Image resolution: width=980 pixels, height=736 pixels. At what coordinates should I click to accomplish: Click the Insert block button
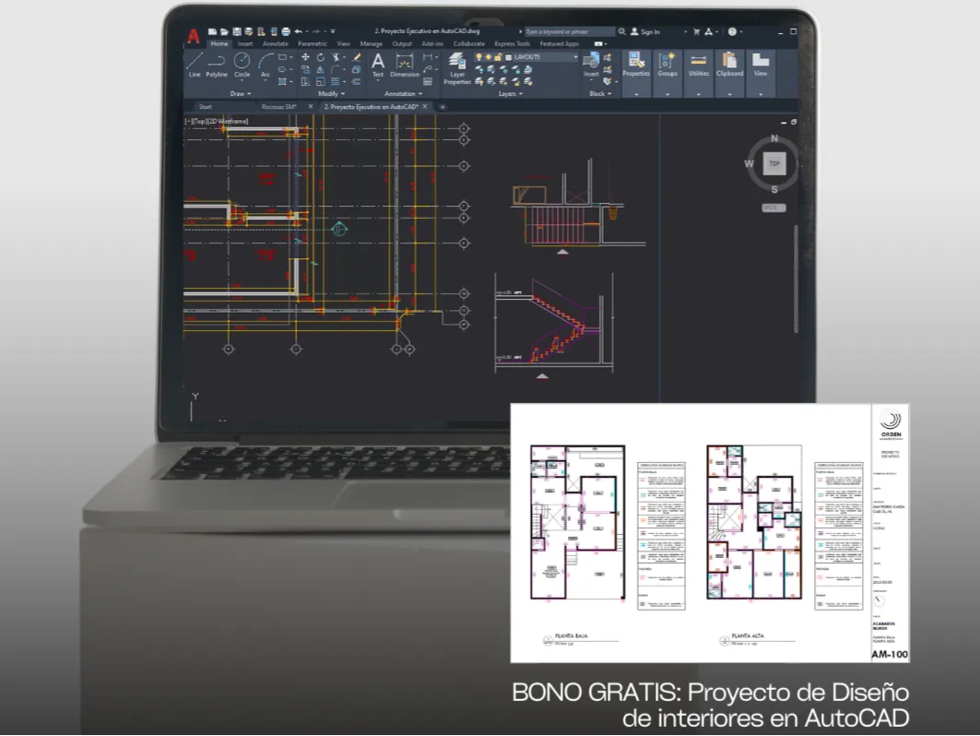click(x=591, y=65)
